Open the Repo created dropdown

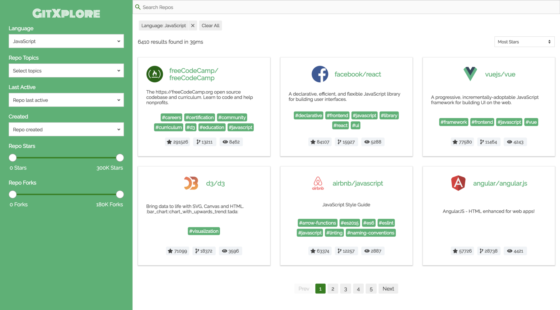(66, 129)
